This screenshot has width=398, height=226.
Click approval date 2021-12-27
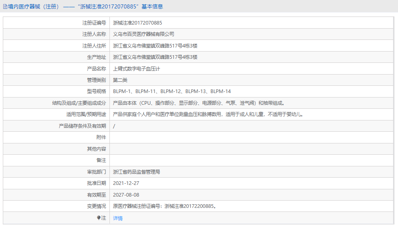click(126, 183)
